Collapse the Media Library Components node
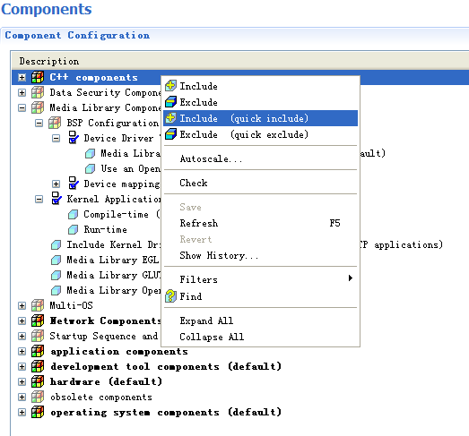 (x=22, y=108)
